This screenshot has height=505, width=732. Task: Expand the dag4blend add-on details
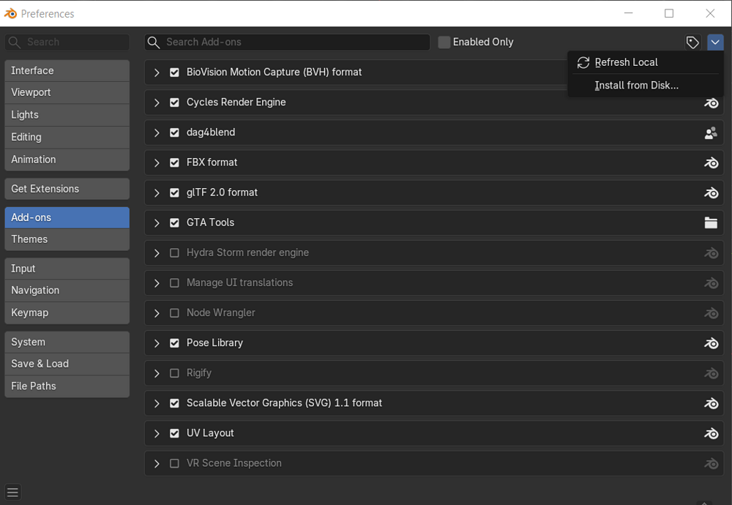click(157, 132)
